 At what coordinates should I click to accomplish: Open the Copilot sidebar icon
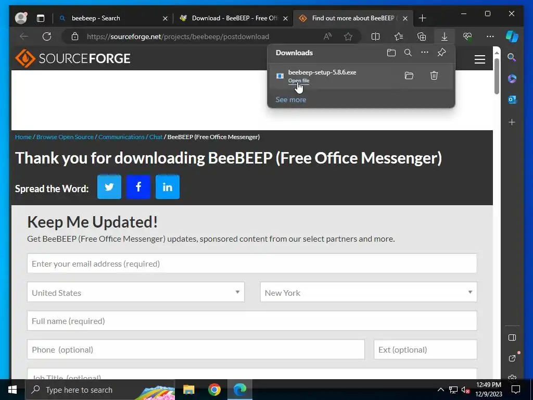click(x=512, y=36)
